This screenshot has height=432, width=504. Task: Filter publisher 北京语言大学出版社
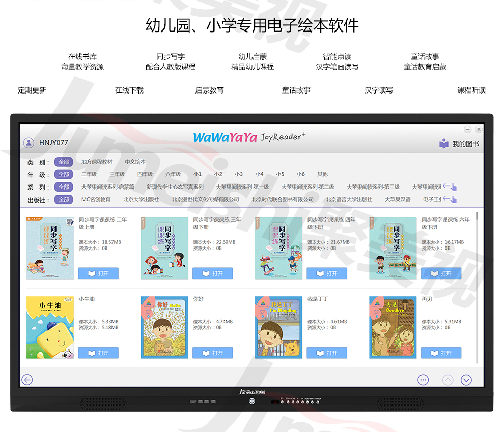point(349,199)
